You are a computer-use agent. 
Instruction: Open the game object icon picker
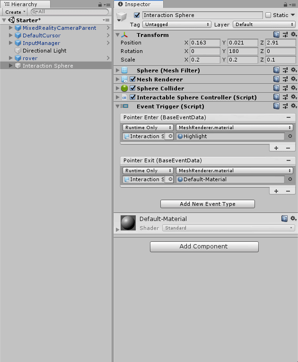pyautogui.click(x=122, y=17)
